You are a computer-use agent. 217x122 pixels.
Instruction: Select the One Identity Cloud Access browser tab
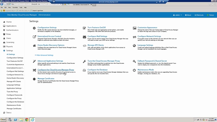coord(82,4)
